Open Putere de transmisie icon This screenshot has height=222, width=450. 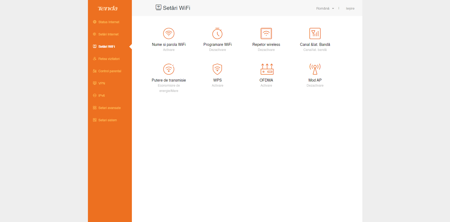(169, 69)
